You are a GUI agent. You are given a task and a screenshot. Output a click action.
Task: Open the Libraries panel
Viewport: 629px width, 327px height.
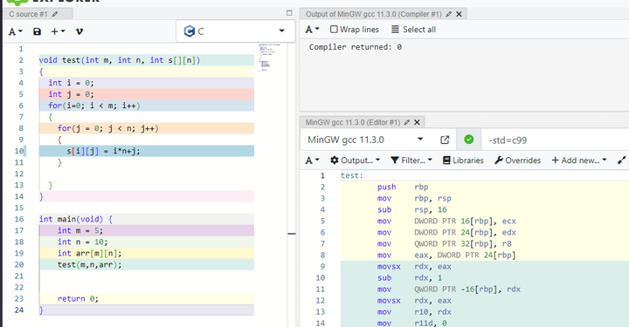pyautogui.click(x=463, y=160)
